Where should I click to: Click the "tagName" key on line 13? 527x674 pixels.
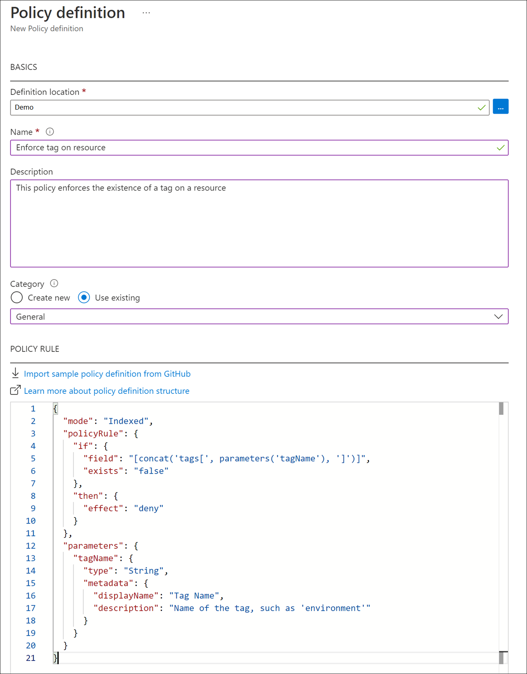96,558
